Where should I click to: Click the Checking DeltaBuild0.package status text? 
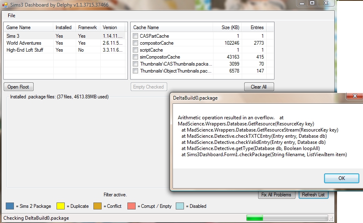pos(36,218)
